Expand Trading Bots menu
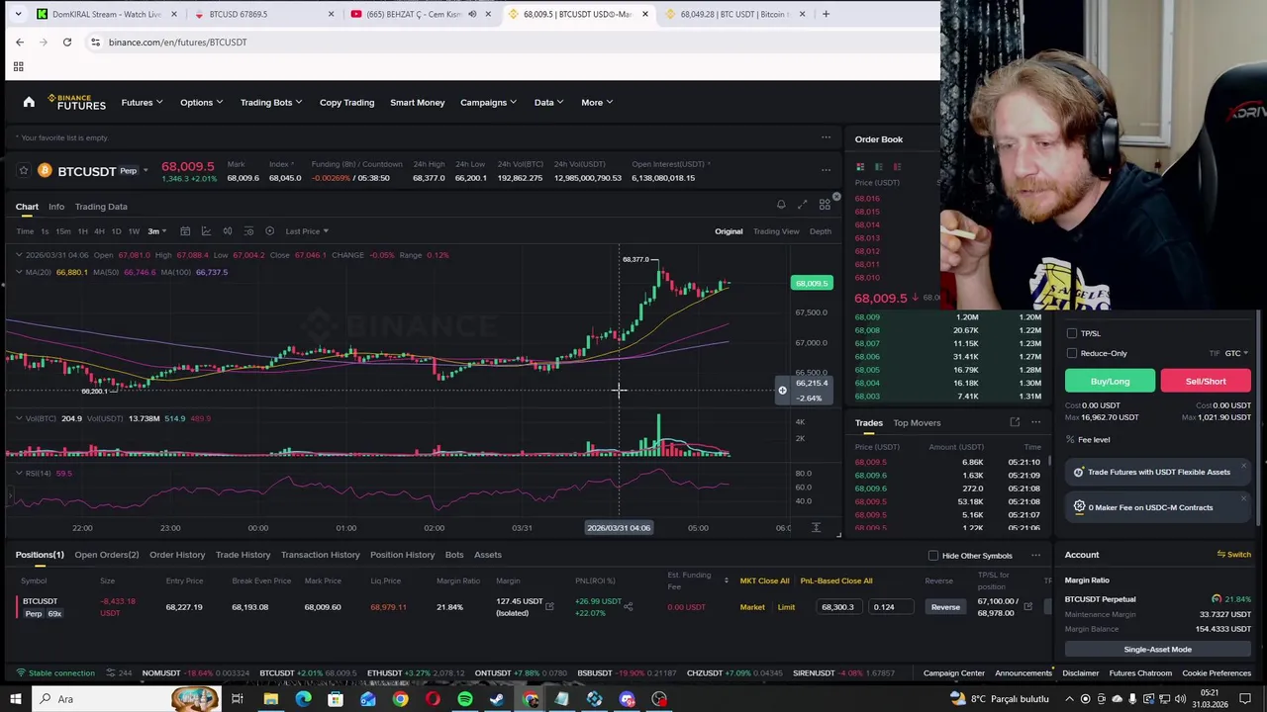This screenshot has width=1267, height=712. pos(270,102)
